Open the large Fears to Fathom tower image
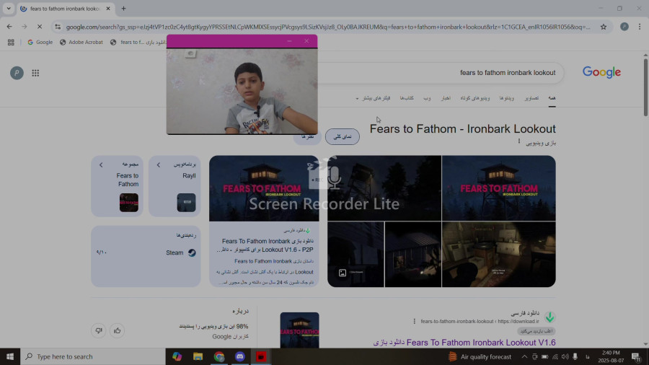This screenshot has width=649, height=365. [499, 188]
